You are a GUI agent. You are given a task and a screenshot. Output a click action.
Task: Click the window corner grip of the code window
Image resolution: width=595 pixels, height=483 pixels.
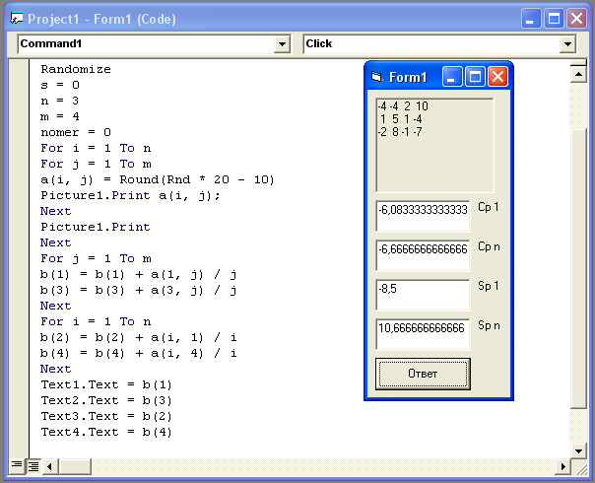(x=579, y=467)
